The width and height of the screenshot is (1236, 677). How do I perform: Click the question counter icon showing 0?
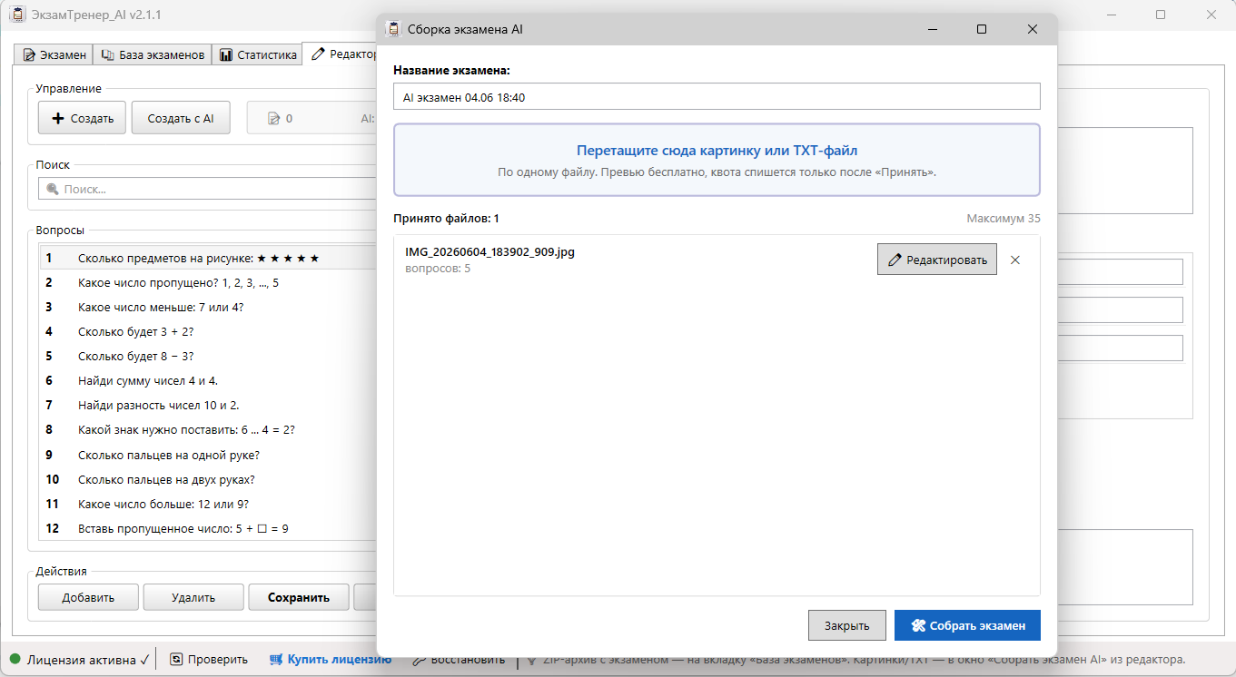(x=272, y=118)
